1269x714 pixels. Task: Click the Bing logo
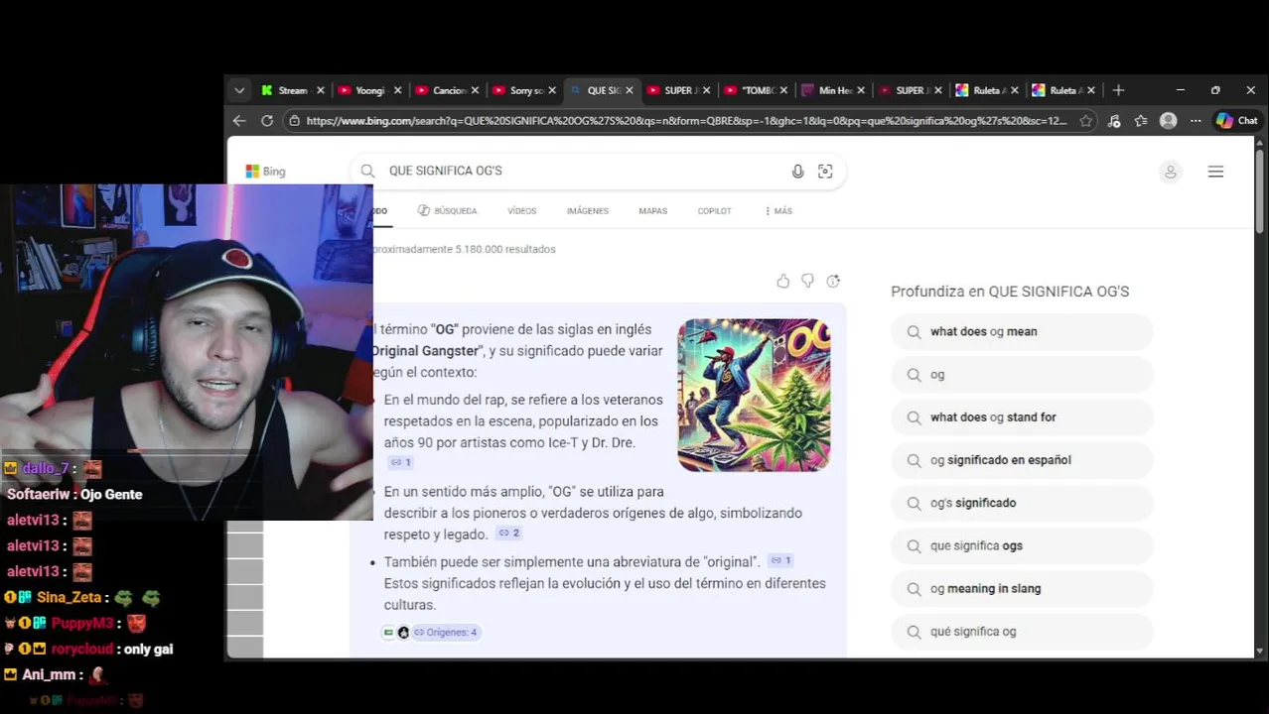pyautogui.click(x=265, y=172)
